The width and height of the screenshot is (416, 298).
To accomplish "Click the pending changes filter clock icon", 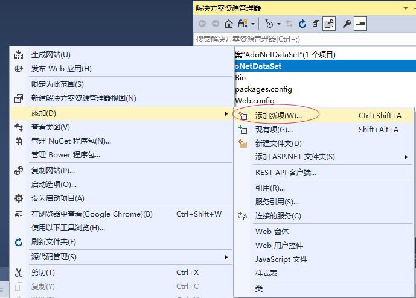I will pyautogui.click(x=268, y=24).
